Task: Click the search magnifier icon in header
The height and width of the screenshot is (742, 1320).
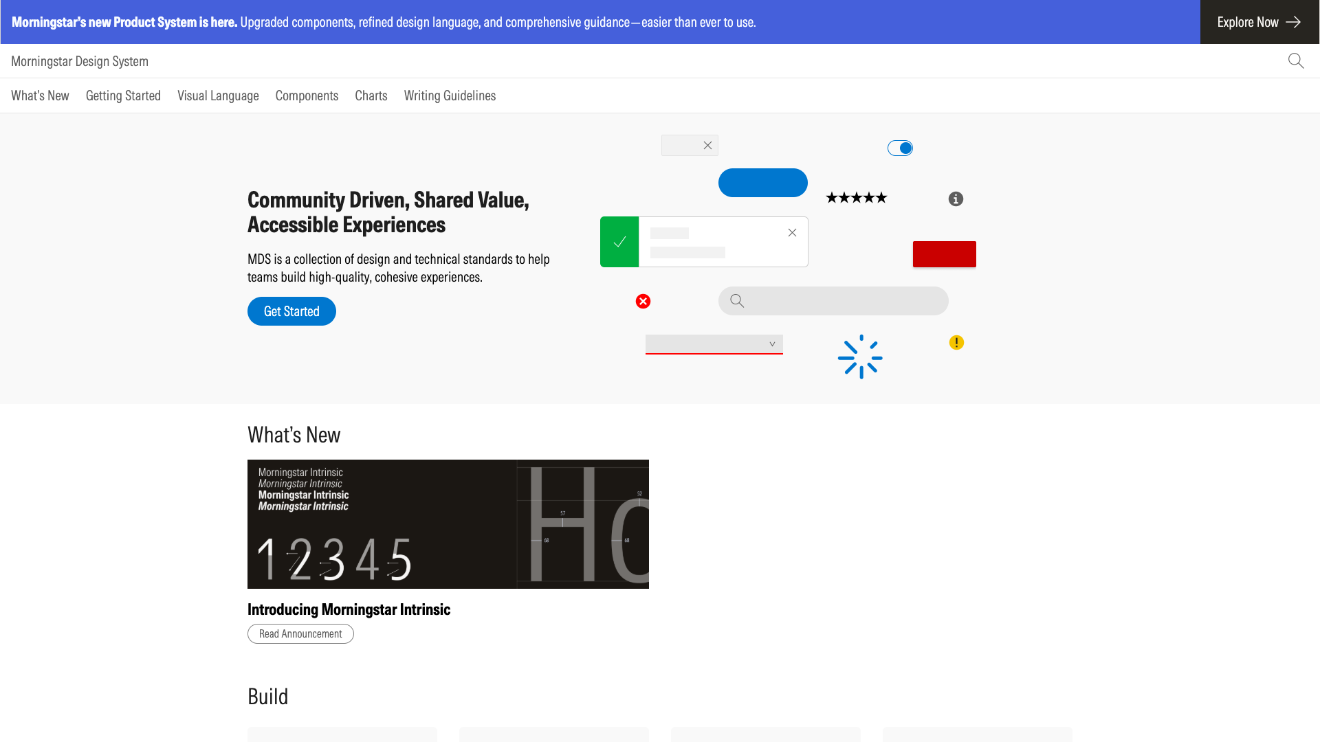Action: [x=1296, y=61]
